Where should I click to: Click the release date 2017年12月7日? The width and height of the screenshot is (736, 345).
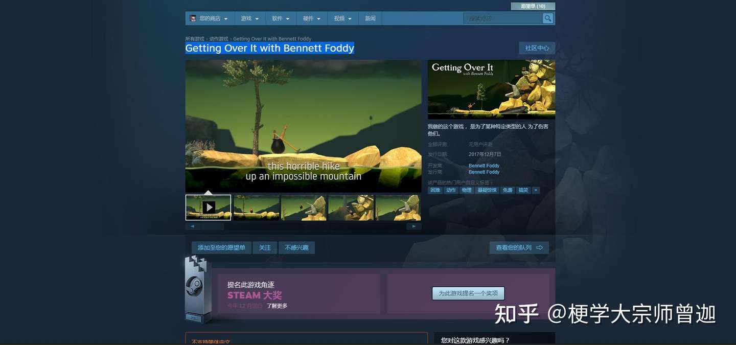click(x=485, y=154)
